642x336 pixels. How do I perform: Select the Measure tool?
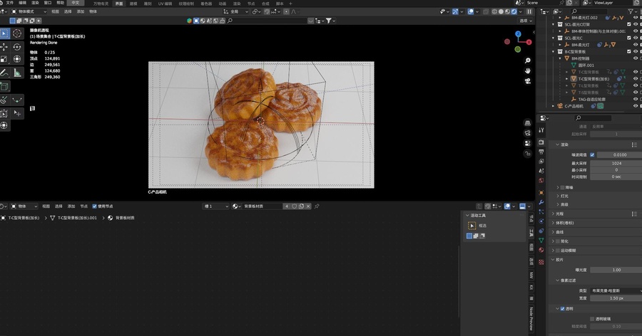pyautogui.click(x=17, y=73)
